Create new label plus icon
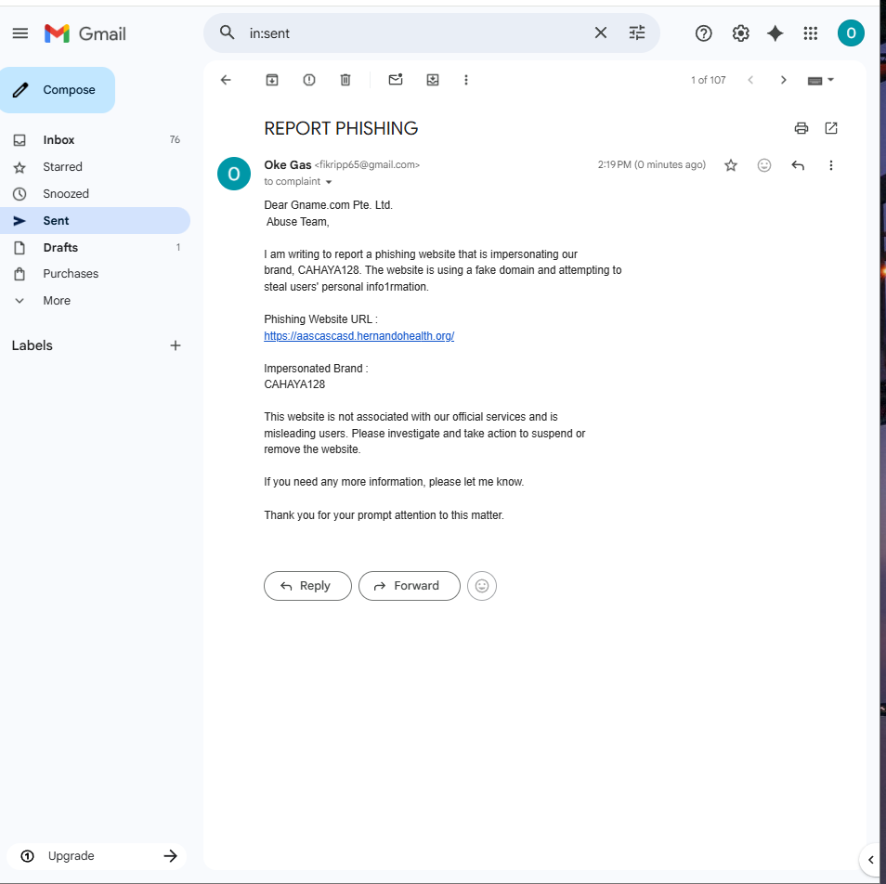 tap(176, 345)
